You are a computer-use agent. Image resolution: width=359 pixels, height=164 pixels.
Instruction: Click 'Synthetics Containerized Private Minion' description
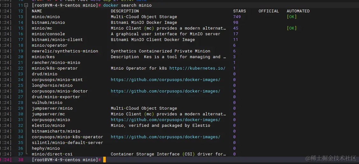(x=161, y=51)
